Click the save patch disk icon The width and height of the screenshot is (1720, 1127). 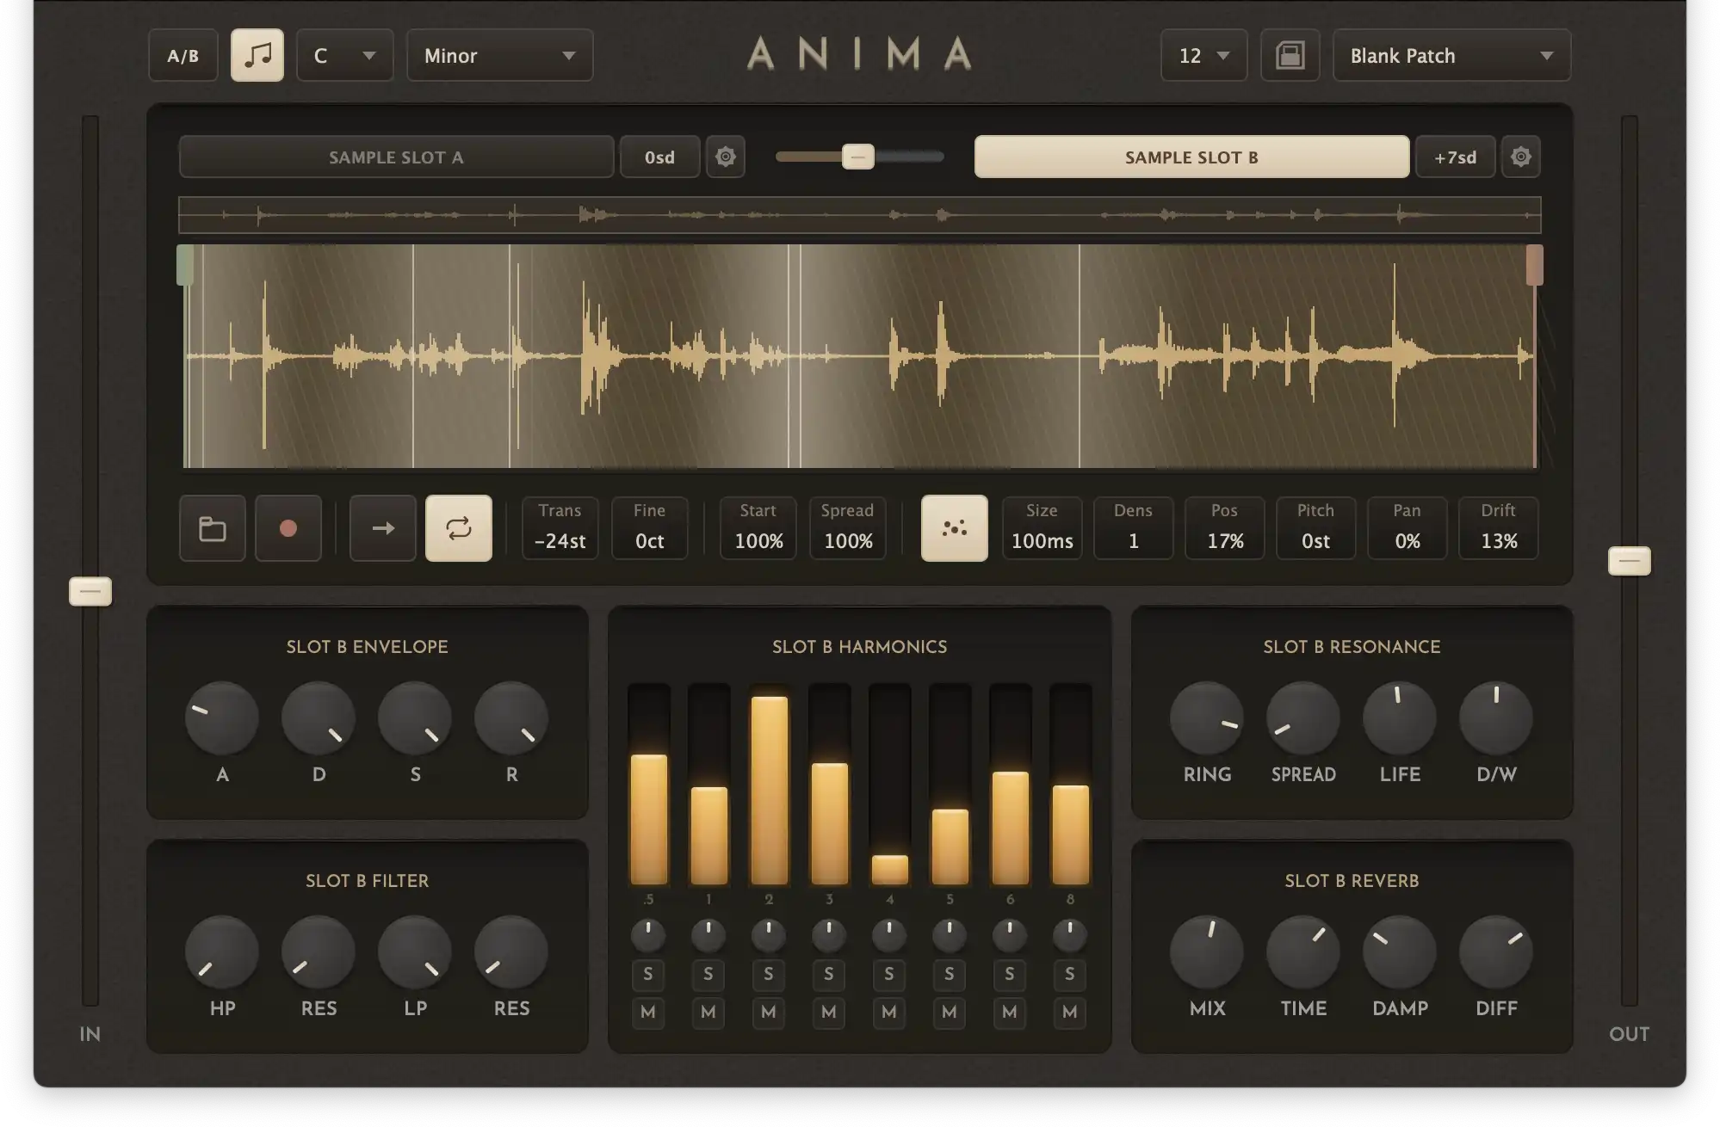pyautogui.click(x=1290, y=56)
